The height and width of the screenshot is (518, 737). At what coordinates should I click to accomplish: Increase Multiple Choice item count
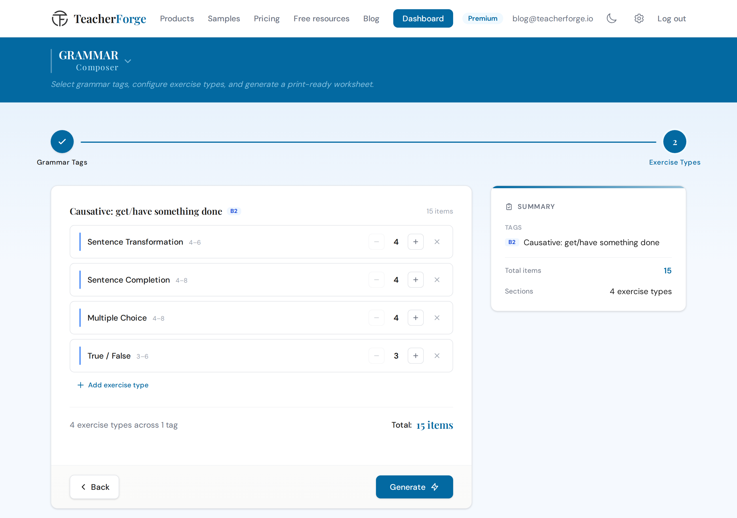coord(415,318)
